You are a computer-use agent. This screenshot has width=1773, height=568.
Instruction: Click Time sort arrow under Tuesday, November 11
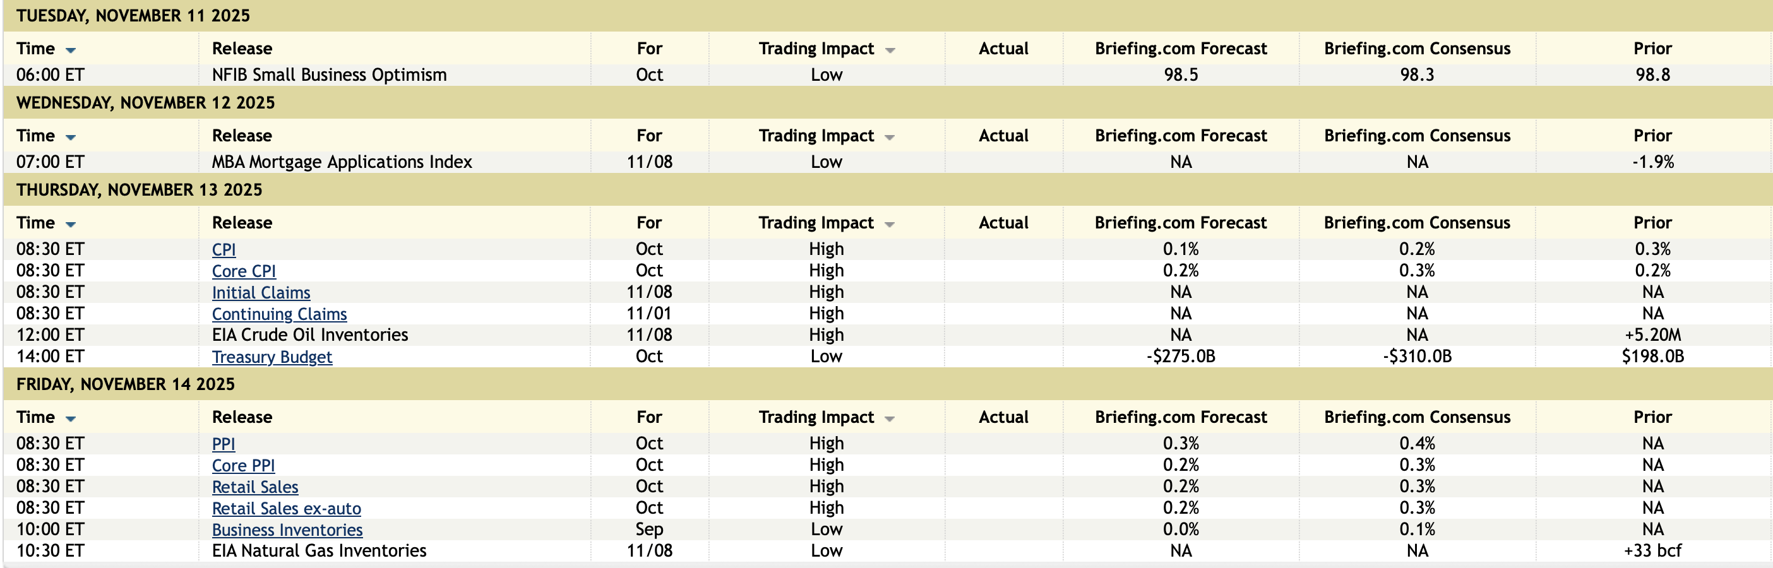[70, 50]
